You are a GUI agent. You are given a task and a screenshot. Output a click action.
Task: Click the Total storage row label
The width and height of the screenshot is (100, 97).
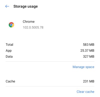9,45
